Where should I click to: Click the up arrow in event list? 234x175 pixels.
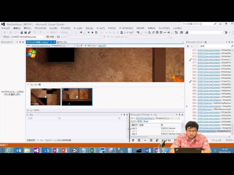pyautogui.click(x=188, y=46)
